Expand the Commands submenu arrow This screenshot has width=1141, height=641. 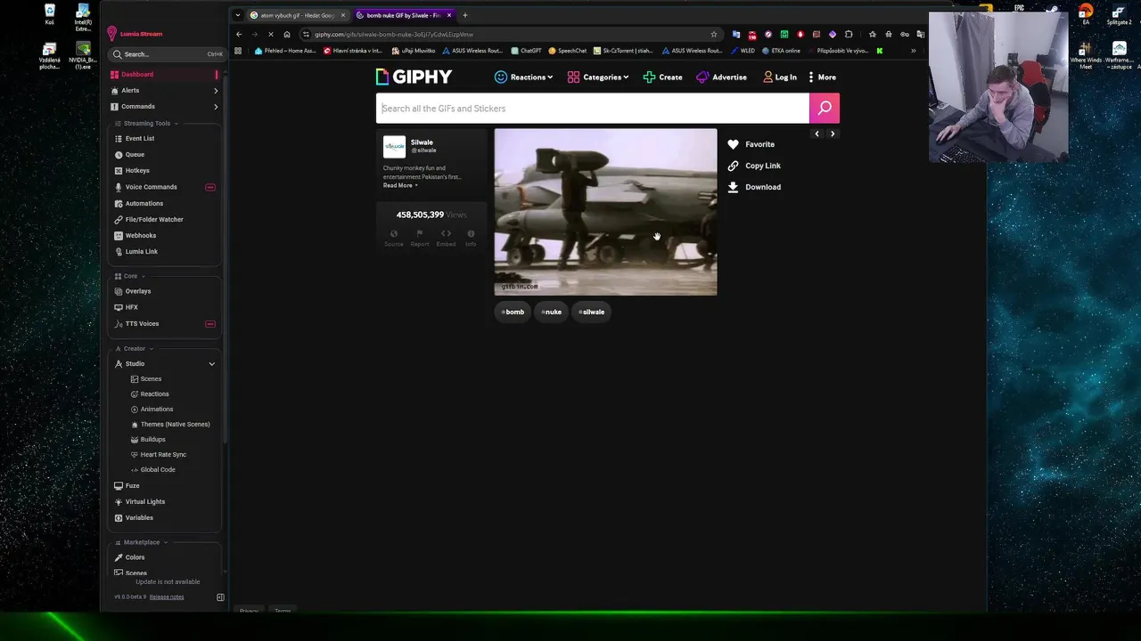coord(216,107)
